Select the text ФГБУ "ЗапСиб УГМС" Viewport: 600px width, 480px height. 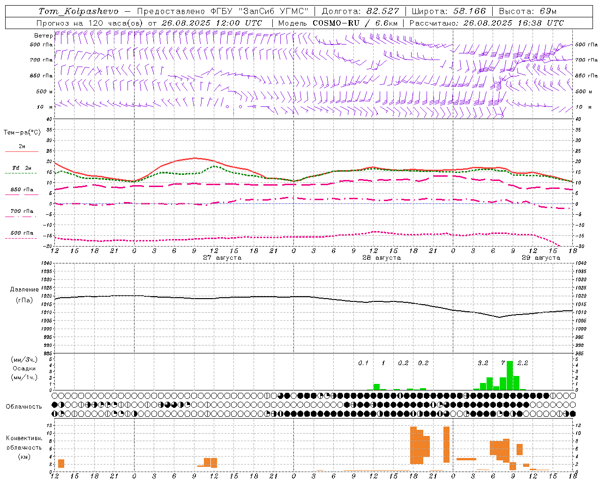(259, 11)
